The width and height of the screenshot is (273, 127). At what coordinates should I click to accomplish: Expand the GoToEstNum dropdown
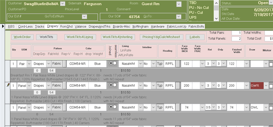click(85, 16)
